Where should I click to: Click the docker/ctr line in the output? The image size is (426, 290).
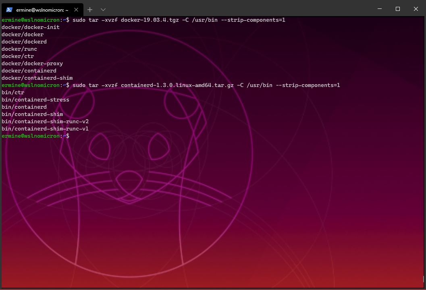[x=17, y=56]
